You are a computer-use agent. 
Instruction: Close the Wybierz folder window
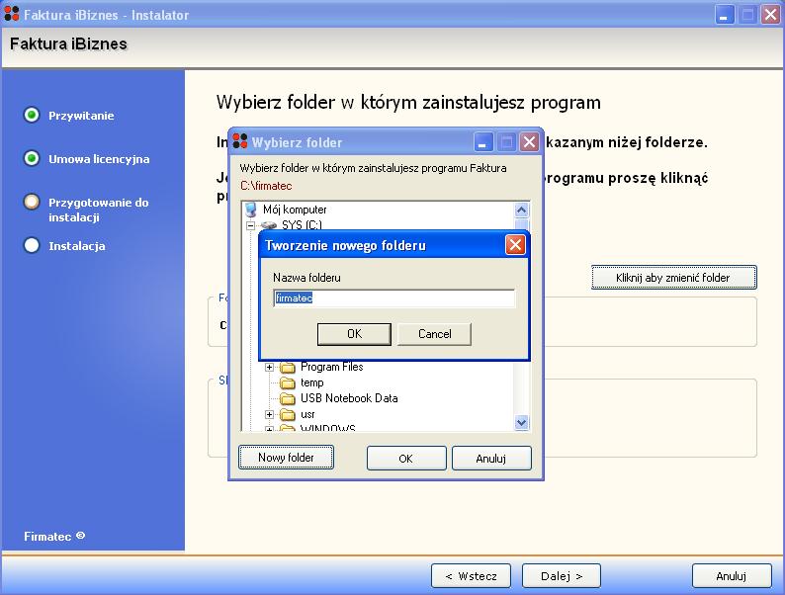point(529,142)
